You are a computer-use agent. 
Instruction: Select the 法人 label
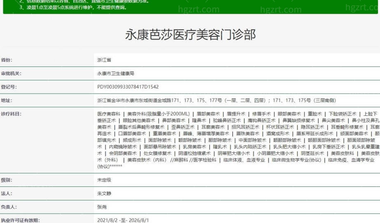pyautogui.click(x=7, y=193)
